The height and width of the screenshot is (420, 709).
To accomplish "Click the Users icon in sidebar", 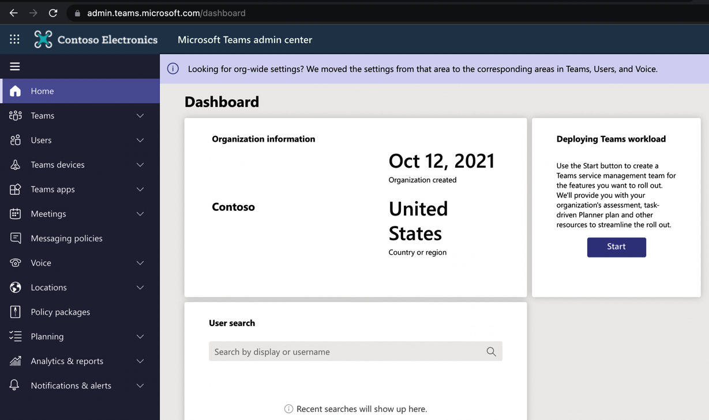I will click(x=16, y=140).
